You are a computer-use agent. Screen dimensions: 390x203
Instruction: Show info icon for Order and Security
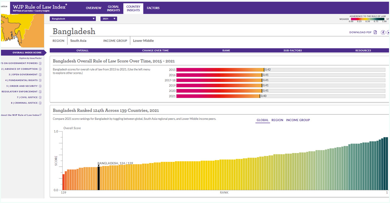40,86
